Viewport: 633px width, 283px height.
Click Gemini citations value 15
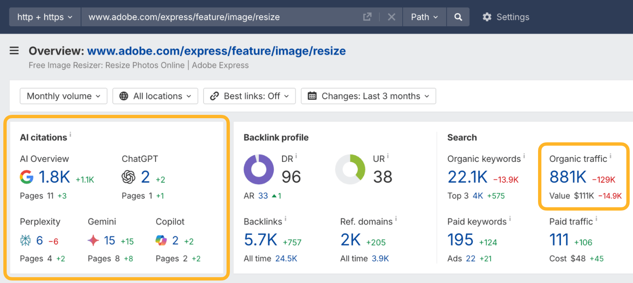110,241
